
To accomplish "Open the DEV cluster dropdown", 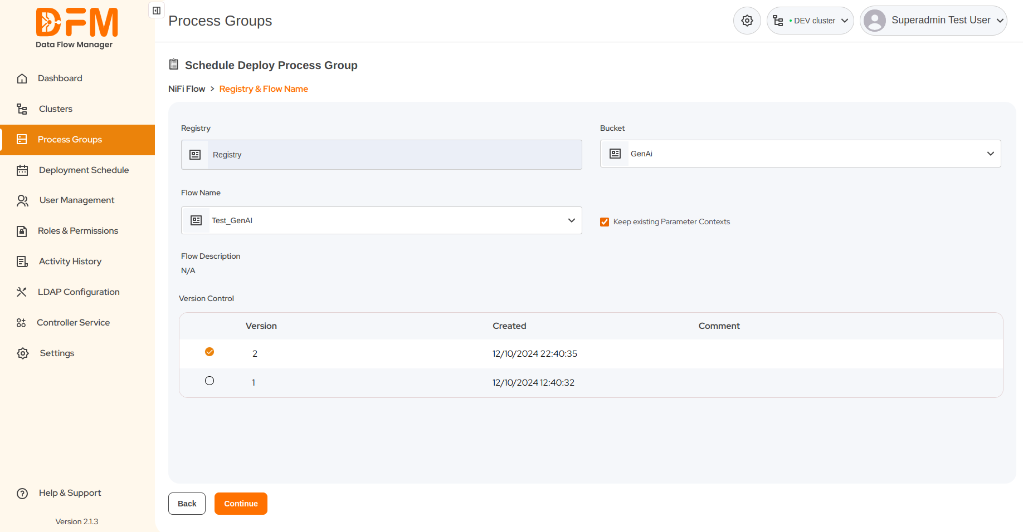I will coord(810,21).
